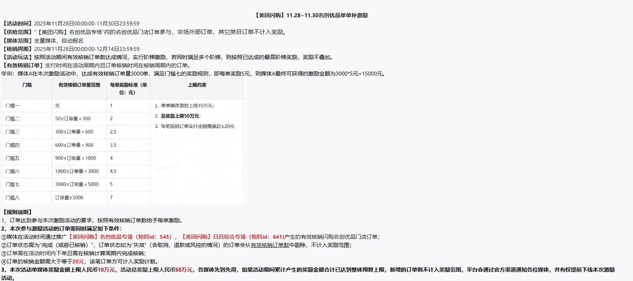Click the 【规则说明】 heading

pos(18,212)
